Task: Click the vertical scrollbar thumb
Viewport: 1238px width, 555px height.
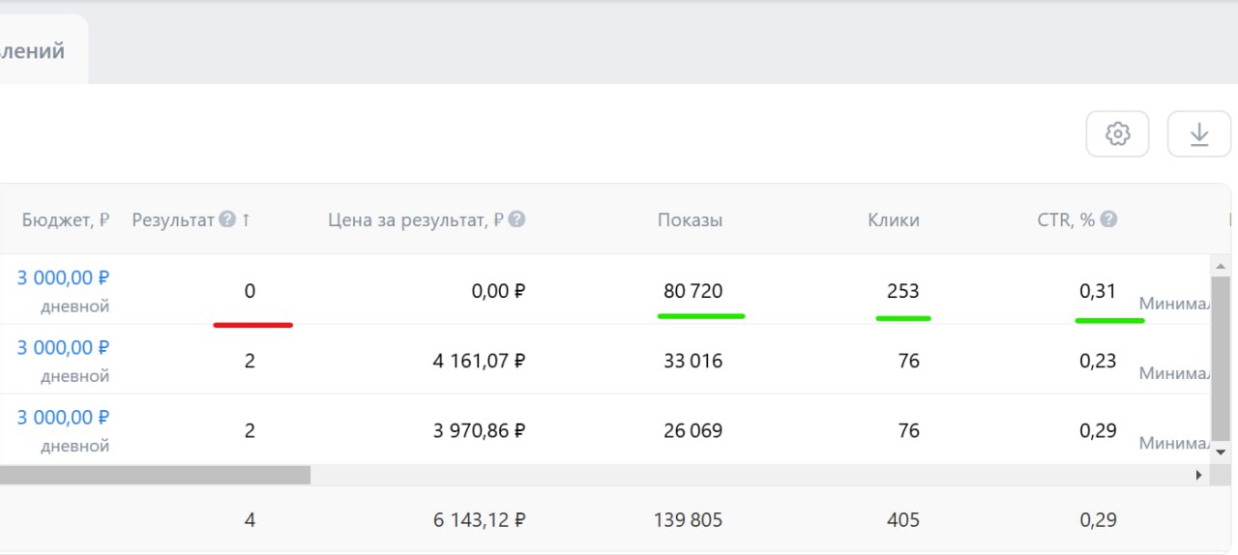Action: [1221, 358]
